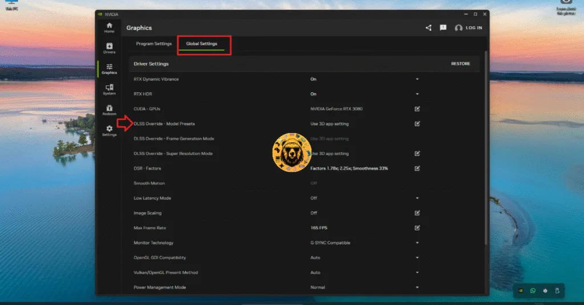Image resolution: width=584 pixels, height=305 pixels.
Task: Open the Home page in sidebar
Action: 109,27
